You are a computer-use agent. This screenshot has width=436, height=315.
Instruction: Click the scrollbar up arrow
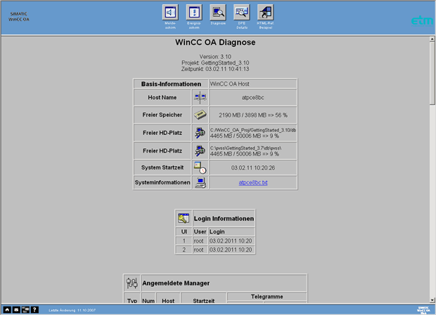point(432,39)
